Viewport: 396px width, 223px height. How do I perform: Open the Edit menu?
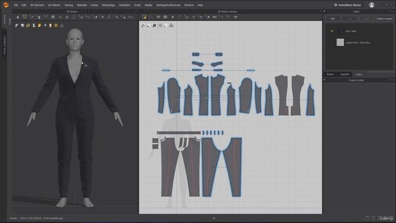(24, 5)
